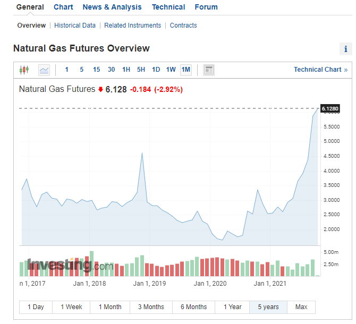Click the 'Natural Gas Futures Overview' heading
The image size is (356, 324).
[x=81, y=48]
